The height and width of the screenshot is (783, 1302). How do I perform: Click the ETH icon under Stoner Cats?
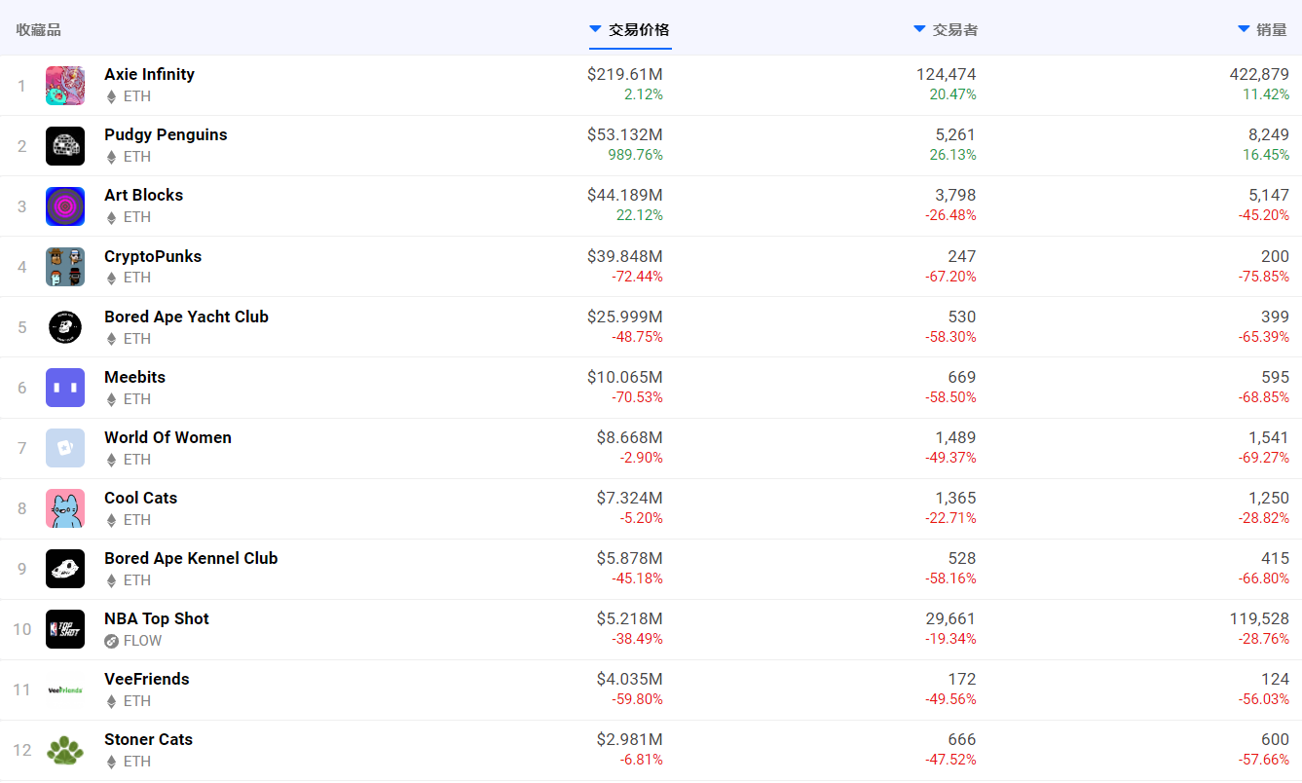point(111,762)
